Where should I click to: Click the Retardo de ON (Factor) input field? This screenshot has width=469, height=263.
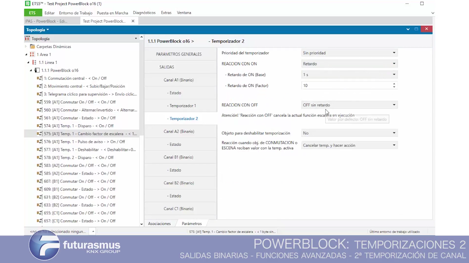coord(346,86)
